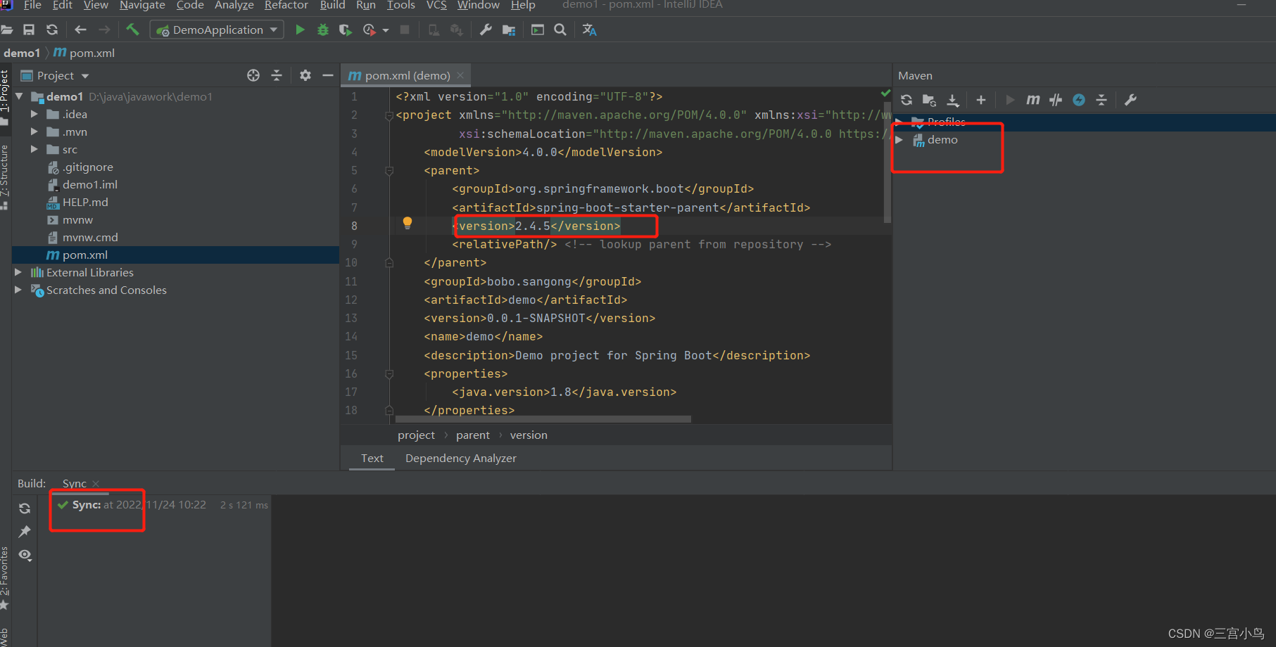
Task: Collapse all nodes in the Maven panel
Action: pyautogui.click(x=1101, y=99)
